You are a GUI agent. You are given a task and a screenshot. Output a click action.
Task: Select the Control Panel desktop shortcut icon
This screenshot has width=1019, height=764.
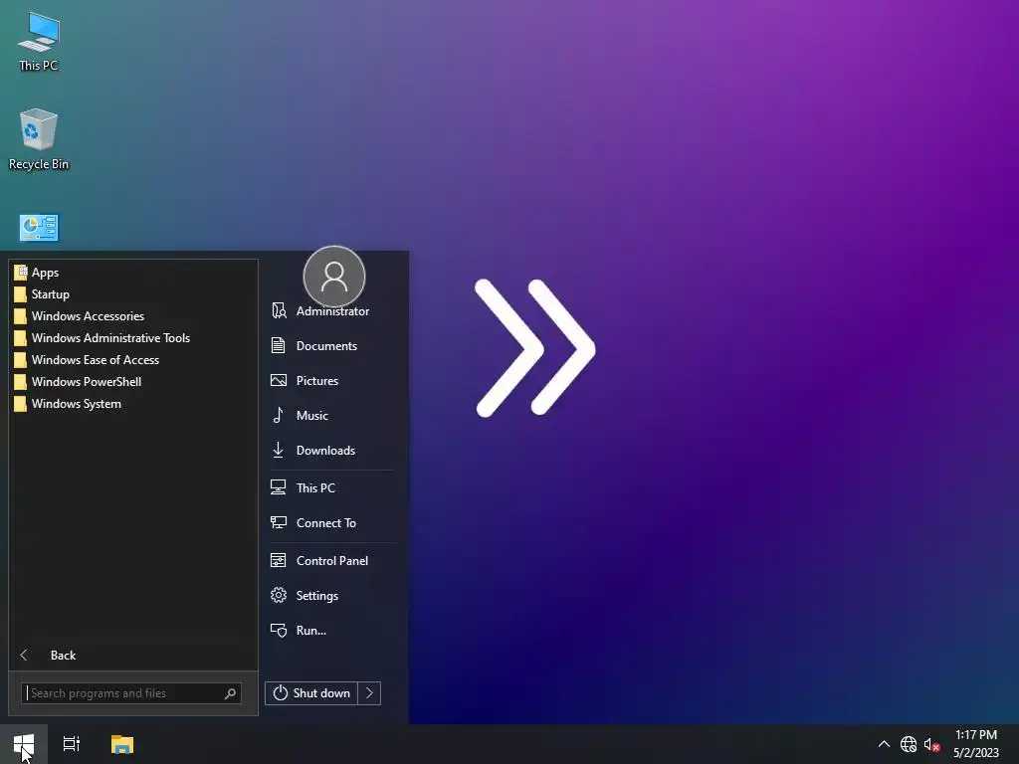coord(39,228)
